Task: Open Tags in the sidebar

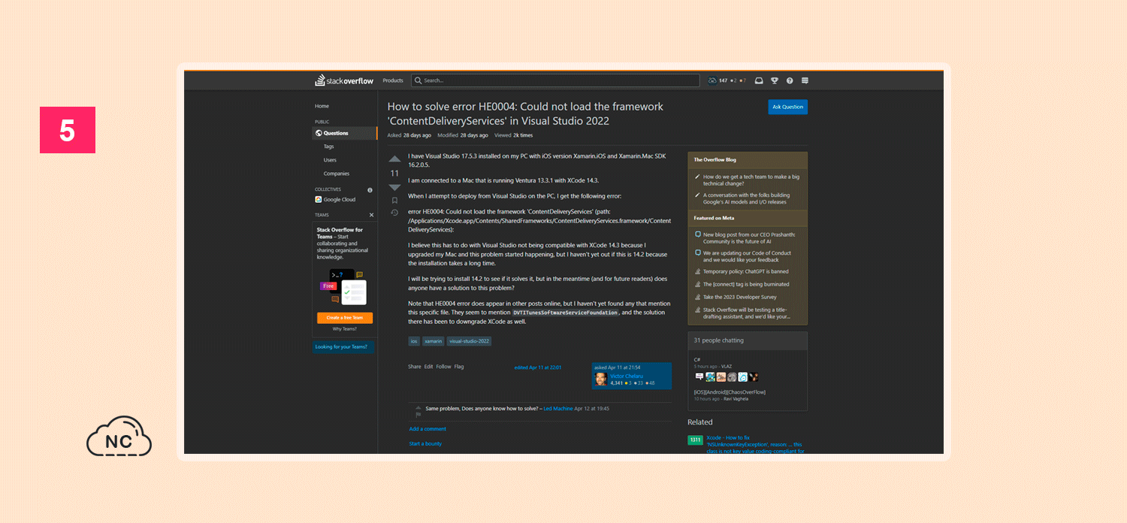Action: [x=329, y=147]
